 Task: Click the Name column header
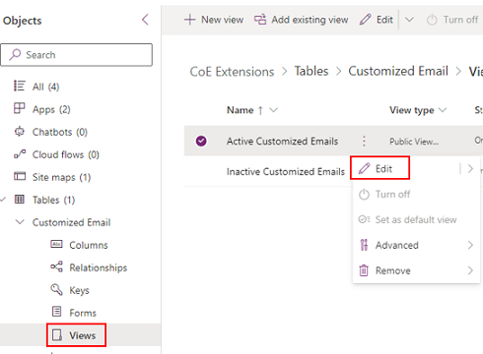[x=240, y=110]
